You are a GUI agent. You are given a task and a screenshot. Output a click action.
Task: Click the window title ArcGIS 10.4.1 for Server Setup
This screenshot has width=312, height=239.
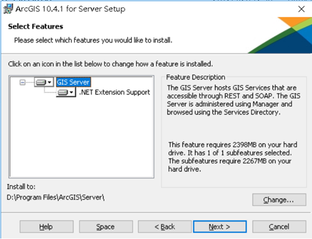71,9
